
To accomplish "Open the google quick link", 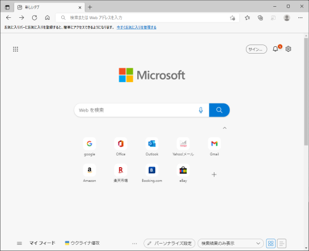I will click(90, 147).
